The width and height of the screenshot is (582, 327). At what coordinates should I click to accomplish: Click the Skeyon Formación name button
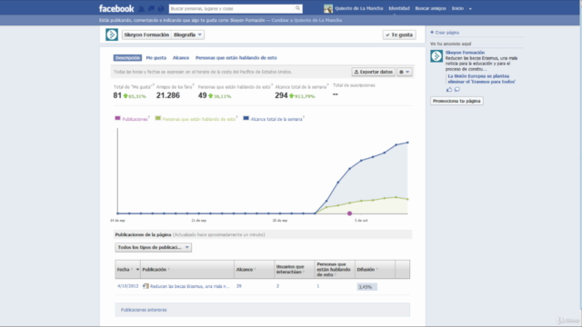[x=146, y=35]
